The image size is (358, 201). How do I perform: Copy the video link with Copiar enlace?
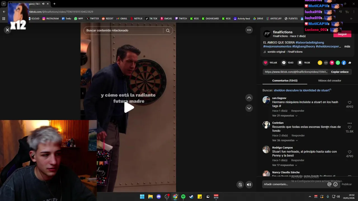(340, 72)
